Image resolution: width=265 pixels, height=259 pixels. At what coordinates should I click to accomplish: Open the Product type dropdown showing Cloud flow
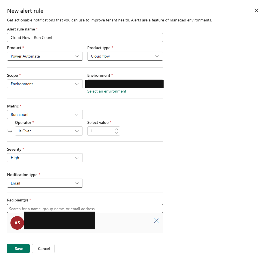[125, 56]
